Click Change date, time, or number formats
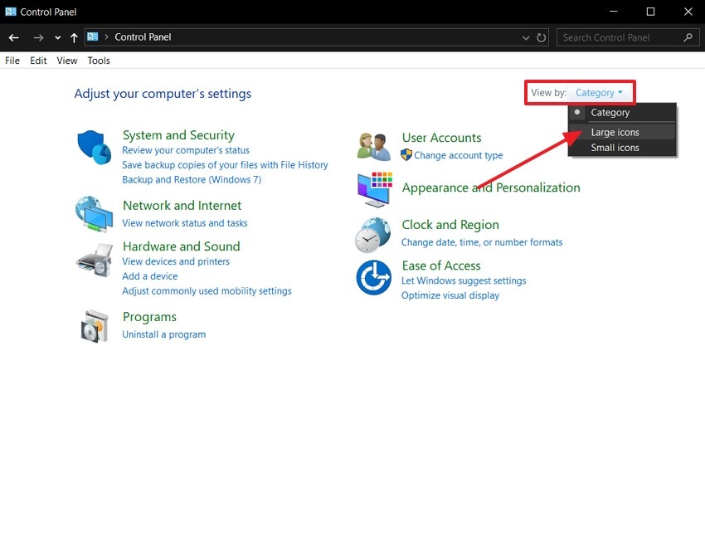This screenshot has height=536, width=705. (482, 242)
